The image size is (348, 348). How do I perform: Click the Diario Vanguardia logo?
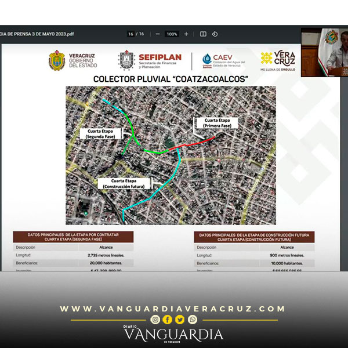(x=173, y=334)
